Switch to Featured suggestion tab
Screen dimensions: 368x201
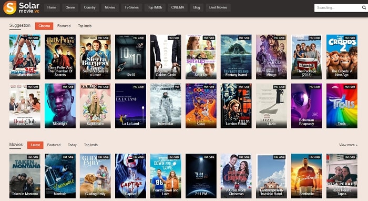[x=64, y=26]
